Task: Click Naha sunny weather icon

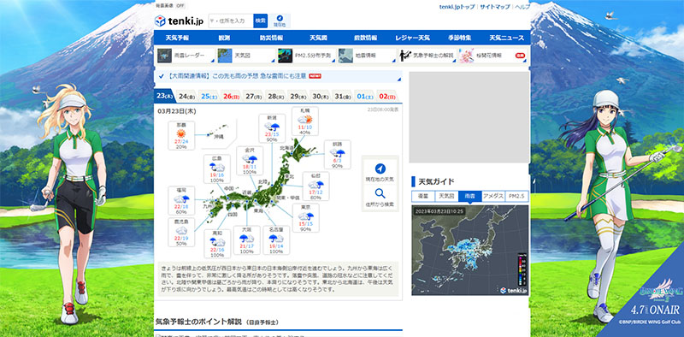Action: [x=181, y=133]
